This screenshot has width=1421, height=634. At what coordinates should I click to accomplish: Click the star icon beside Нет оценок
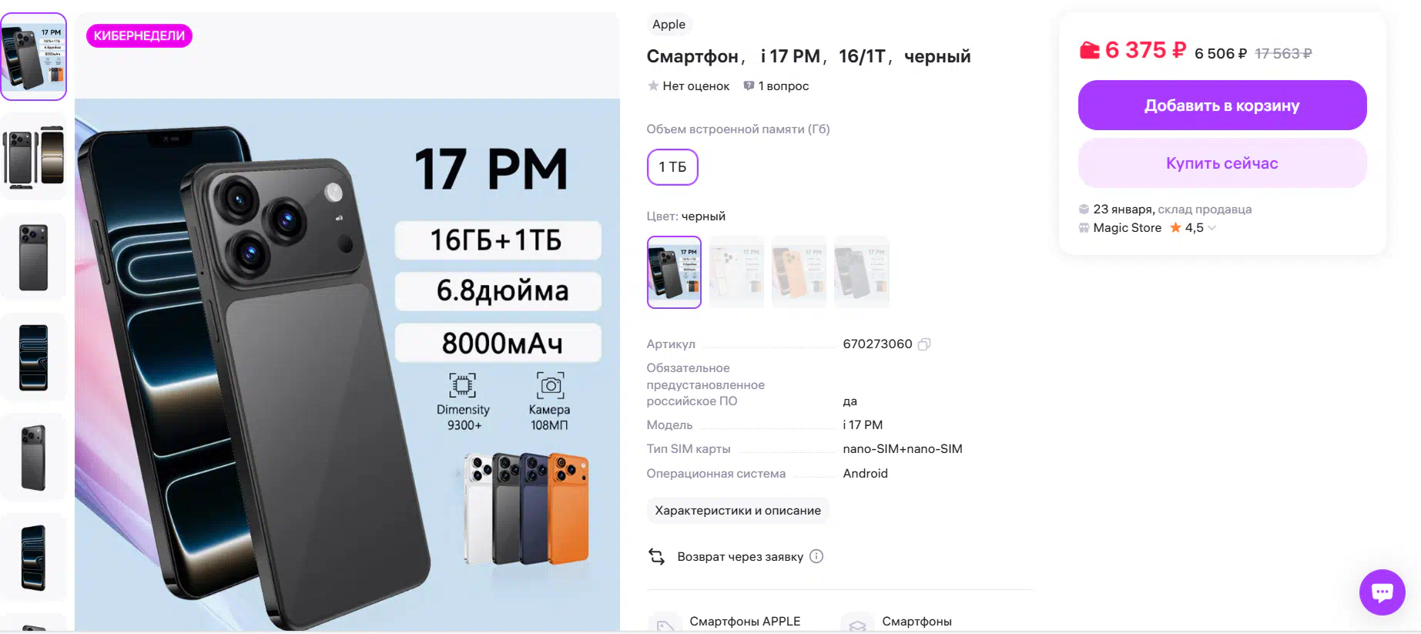(x=653, y=86)
